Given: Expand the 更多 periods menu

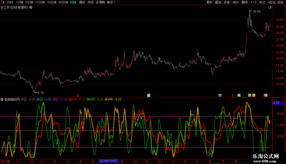Looking at the screenshot, I should (111, 2).
